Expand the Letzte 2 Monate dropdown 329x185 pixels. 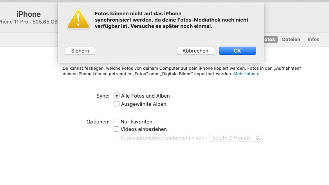pos(235,138)
